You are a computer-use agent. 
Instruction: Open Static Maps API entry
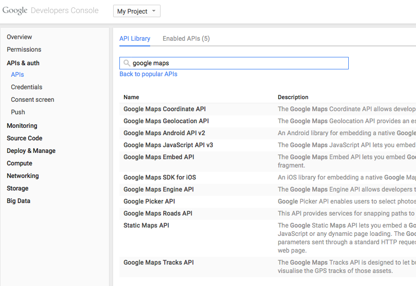click(146, 225)
